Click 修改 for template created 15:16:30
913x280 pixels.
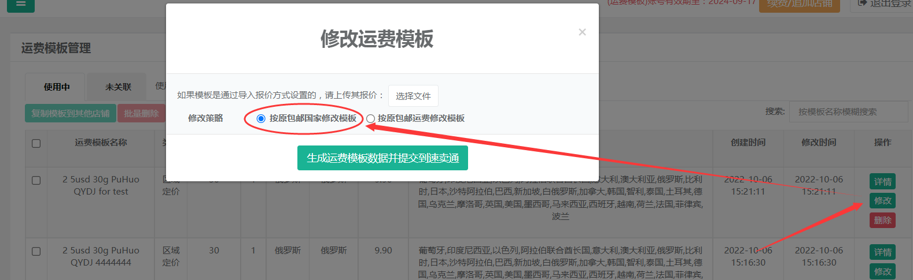pos(882,271)
